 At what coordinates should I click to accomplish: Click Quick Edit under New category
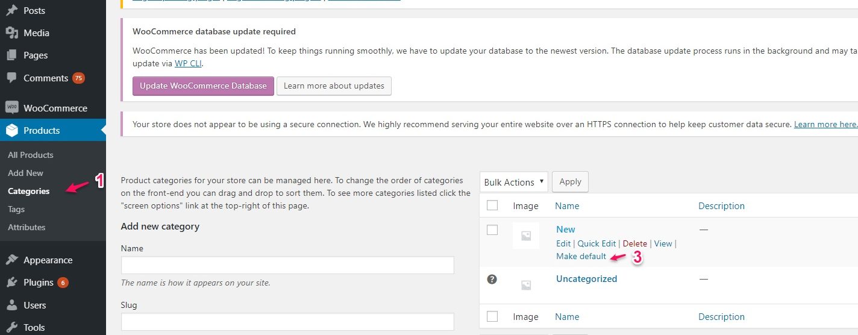tap(597, 243)
